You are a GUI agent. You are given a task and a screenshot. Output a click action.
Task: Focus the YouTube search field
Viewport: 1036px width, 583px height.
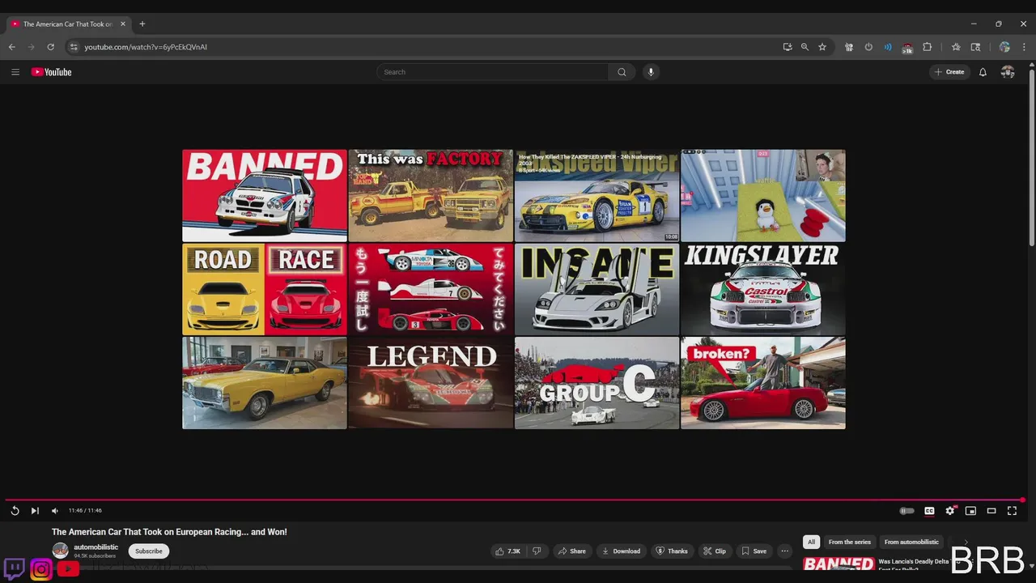tap(492, 72)
